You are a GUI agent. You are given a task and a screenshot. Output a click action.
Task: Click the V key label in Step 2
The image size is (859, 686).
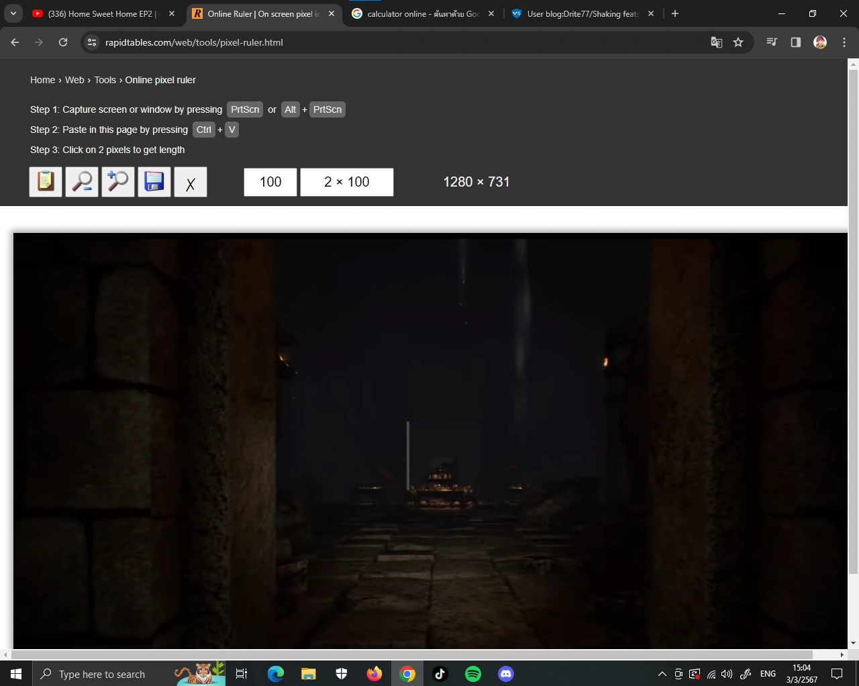(232, 130)
